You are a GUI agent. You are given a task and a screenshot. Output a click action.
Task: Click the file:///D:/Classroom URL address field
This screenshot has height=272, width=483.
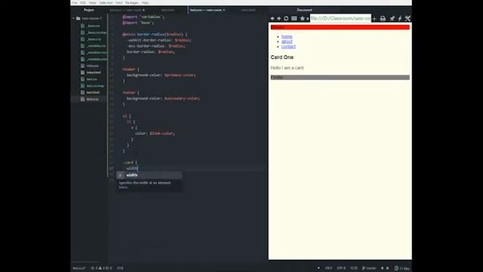(x=340, y=18)
